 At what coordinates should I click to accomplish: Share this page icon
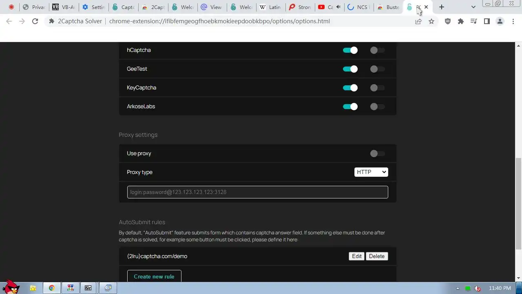(418, 21)
